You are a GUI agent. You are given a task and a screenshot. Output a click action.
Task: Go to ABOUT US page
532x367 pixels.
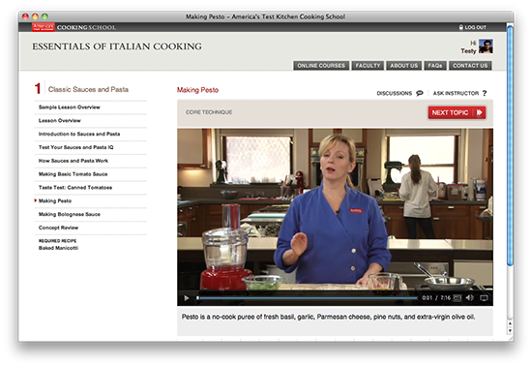403,66
